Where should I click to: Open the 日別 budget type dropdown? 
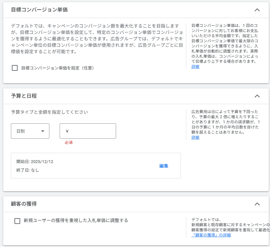pyautogui.click(x=30, y=131)
